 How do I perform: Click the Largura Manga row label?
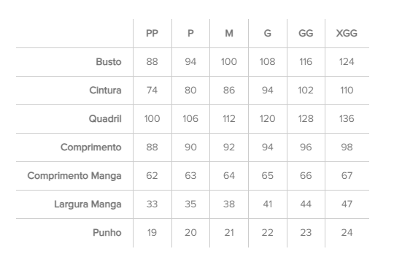(x=88, y=204)
